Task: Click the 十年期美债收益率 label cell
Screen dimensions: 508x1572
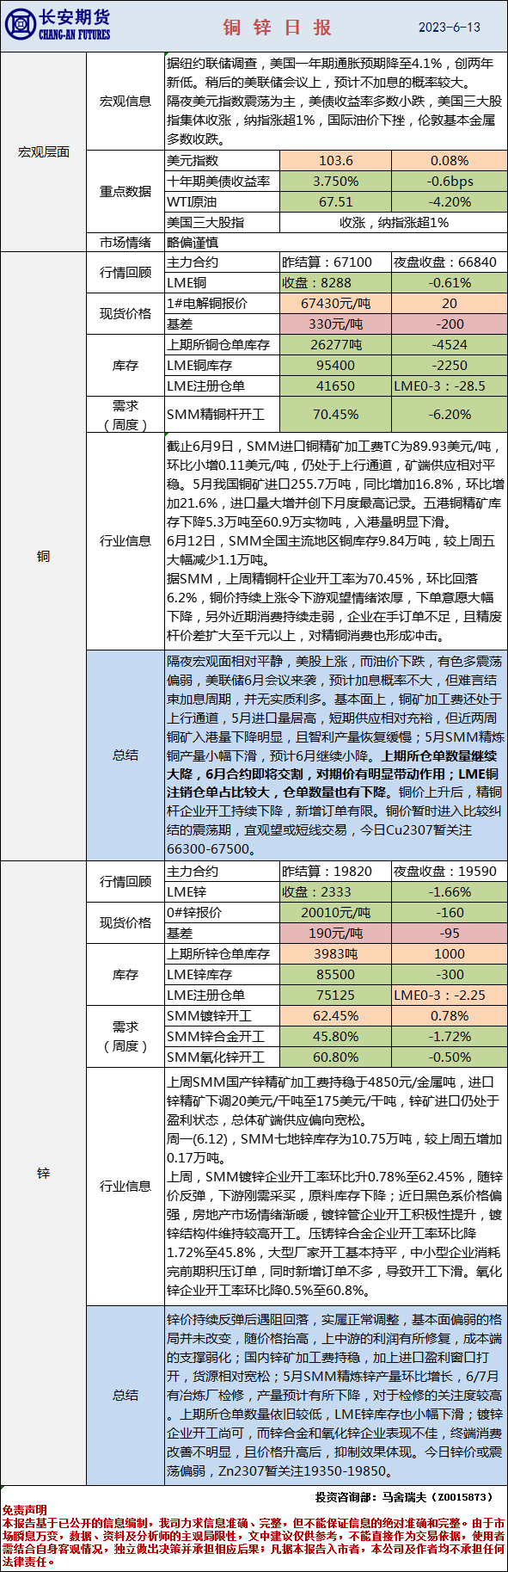Action: 222,182
